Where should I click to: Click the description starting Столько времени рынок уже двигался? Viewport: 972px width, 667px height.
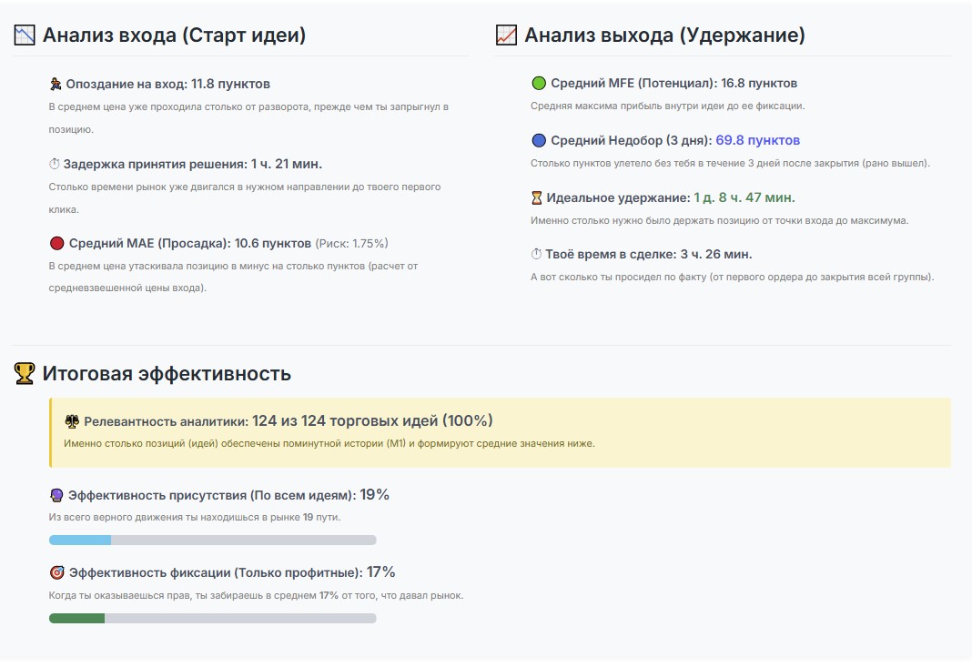pos(245,197)
